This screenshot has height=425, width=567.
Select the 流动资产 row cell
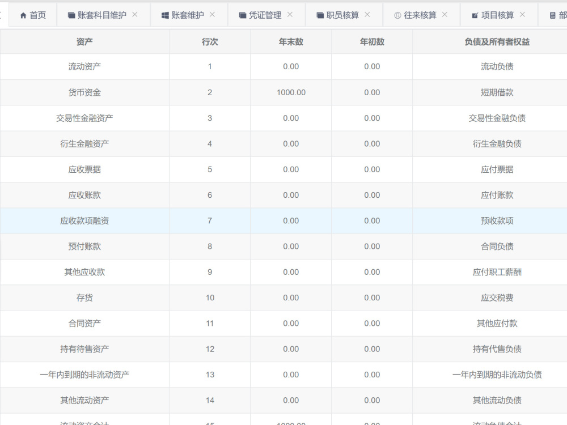84,66
